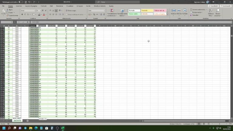Image resolution: width=233 pixels, height=131 pixels.
Task: Open the Visualizza tab
Action: [x=70, y=6]
